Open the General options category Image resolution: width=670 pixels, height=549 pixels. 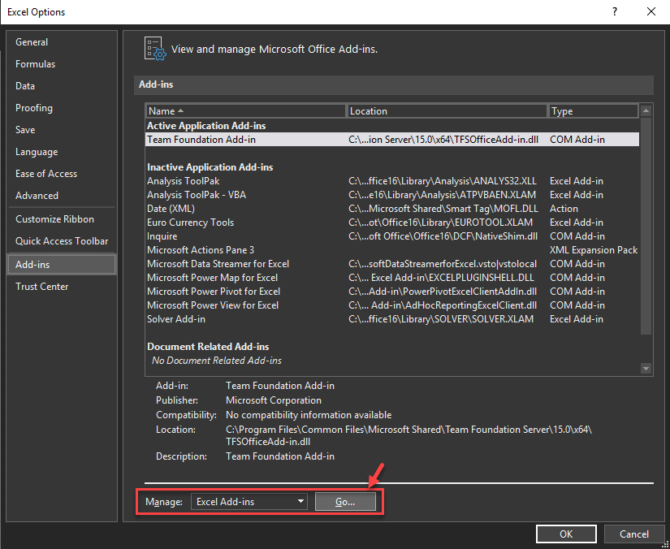[62, 42]
